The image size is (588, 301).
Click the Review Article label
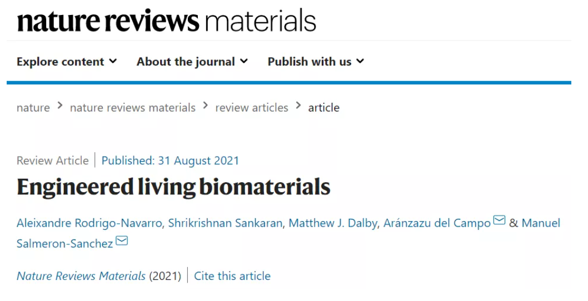point(53,160)
